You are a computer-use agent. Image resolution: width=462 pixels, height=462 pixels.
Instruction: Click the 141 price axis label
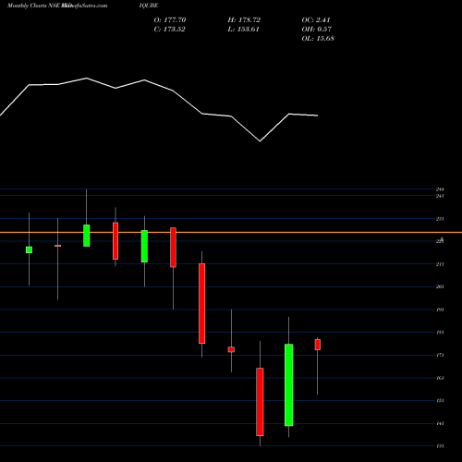[440, 424]
